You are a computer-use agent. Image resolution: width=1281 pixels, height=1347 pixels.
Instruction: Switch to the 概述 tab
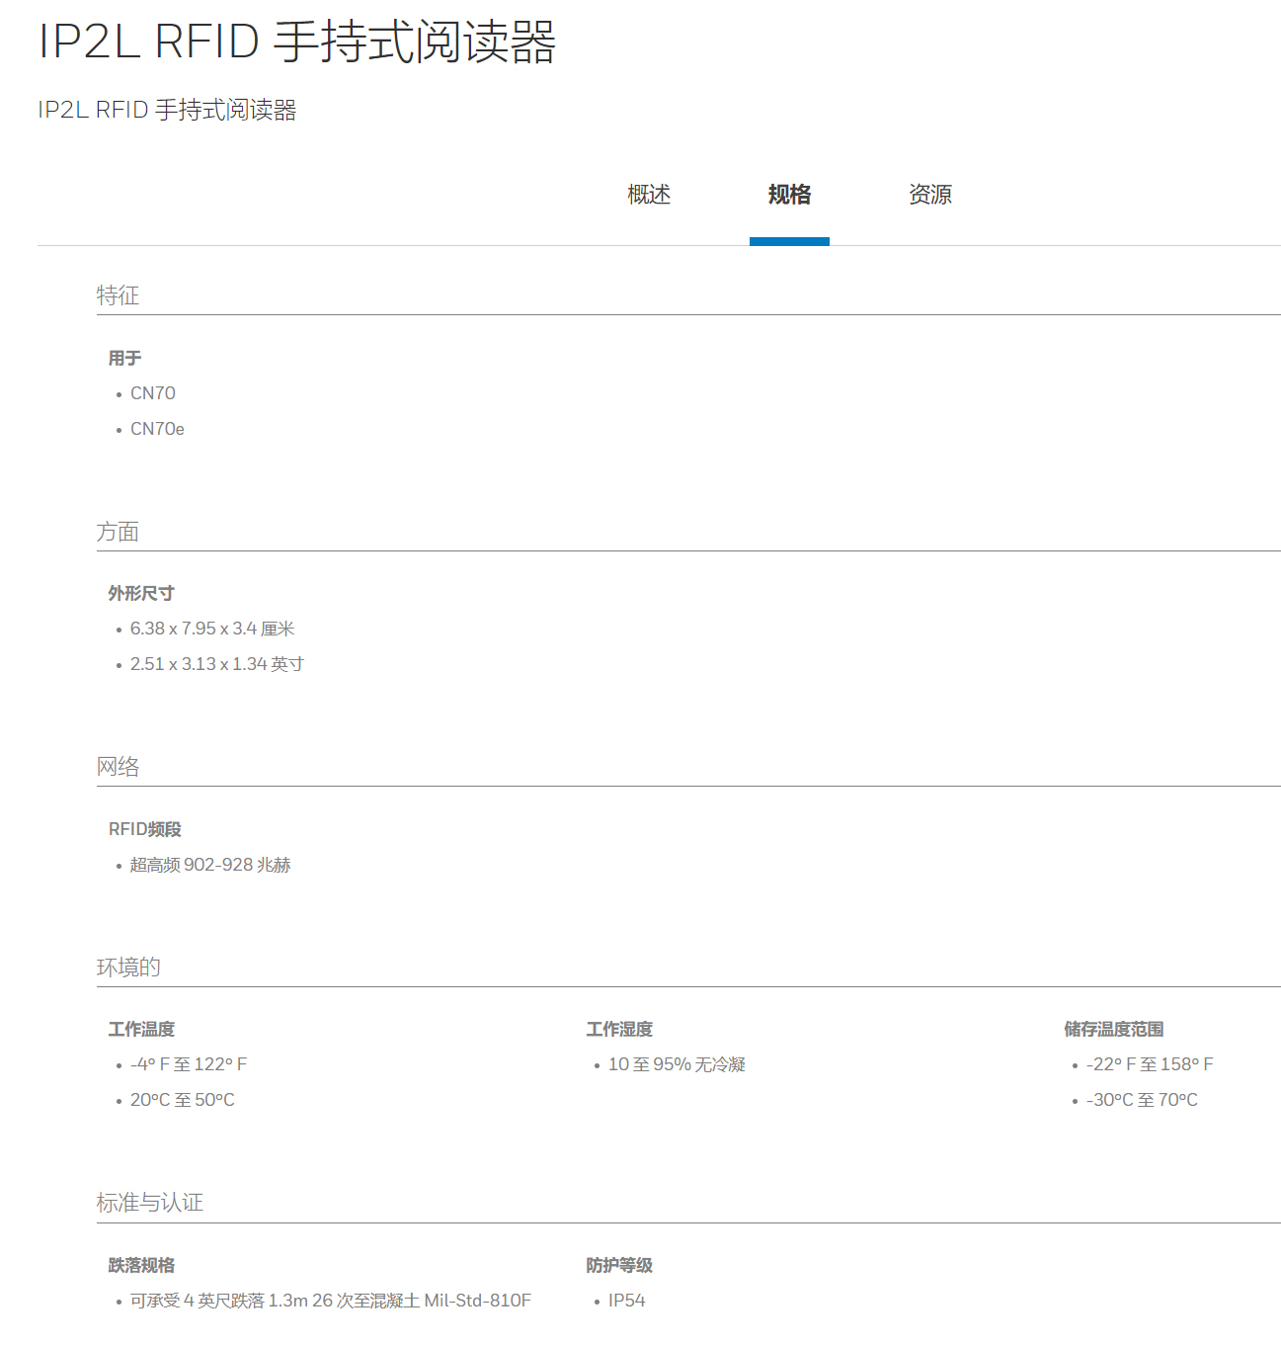click(649, 195)
